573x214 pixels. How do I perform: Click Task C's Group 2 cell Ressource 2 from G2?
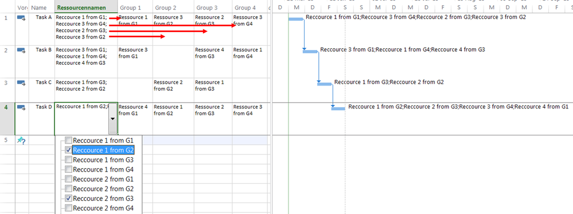[173, 90]
